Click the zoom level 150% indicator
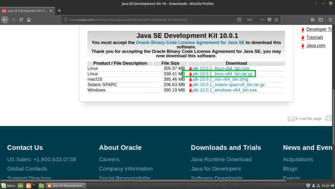The height and width of the screenshot is (189, 335). (x=249, y=20)
